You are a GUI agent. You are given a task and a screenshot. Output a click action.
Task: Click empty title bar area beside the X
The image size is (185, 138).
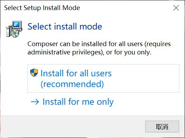coord(125,8)
